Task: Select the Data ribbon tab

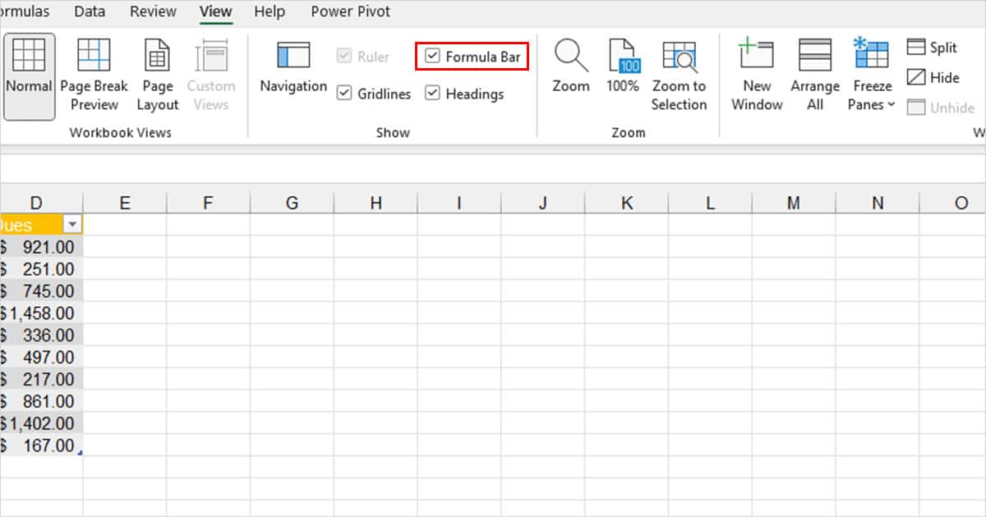Action: 89,11
